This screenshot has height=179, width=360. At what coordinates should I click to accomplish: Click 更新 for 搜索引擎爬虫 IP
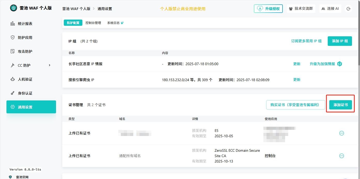point(297,80)
